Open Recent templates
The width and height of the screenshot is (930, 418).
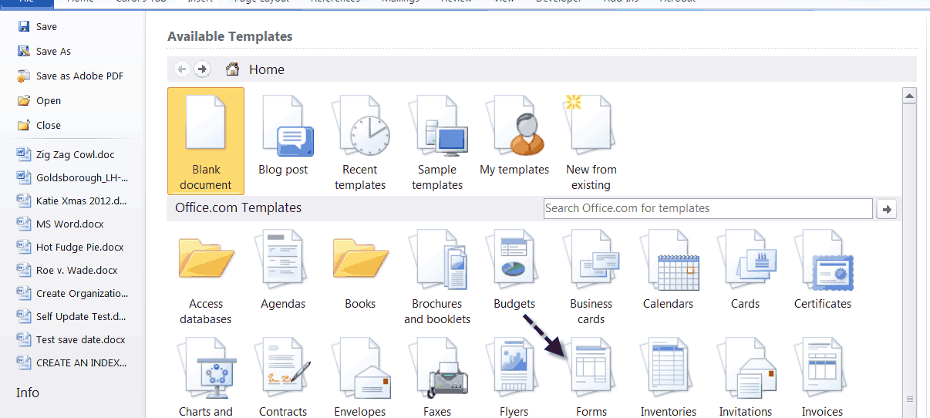(360, 143)
